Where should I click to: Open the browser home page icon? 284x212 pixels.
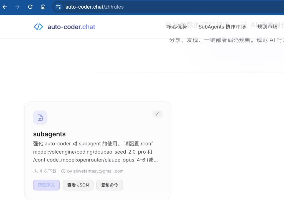(43, 7)
